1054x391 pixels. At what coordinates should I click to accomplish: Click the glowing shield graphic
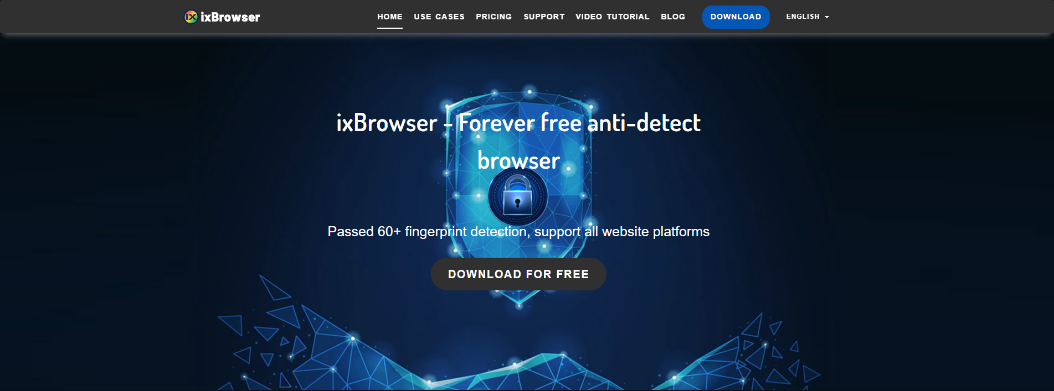519,196
